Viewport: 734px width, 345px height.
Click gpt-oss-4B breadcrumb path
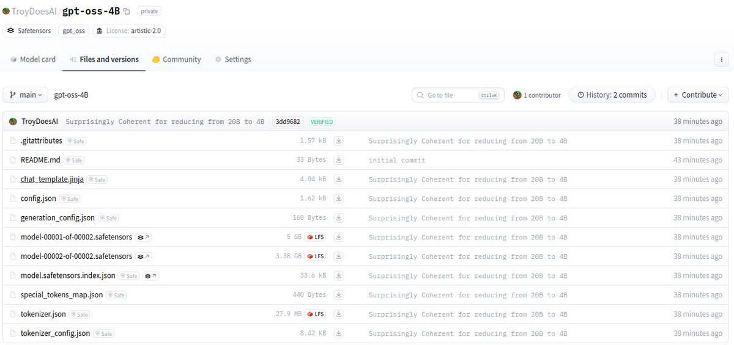click(72, 95)
